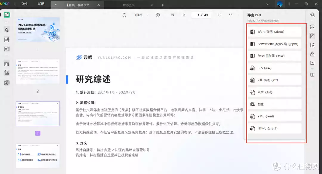Open the OCR text recognition tool
The height and width of the screenshot is (174, 322).
(312, 27)
